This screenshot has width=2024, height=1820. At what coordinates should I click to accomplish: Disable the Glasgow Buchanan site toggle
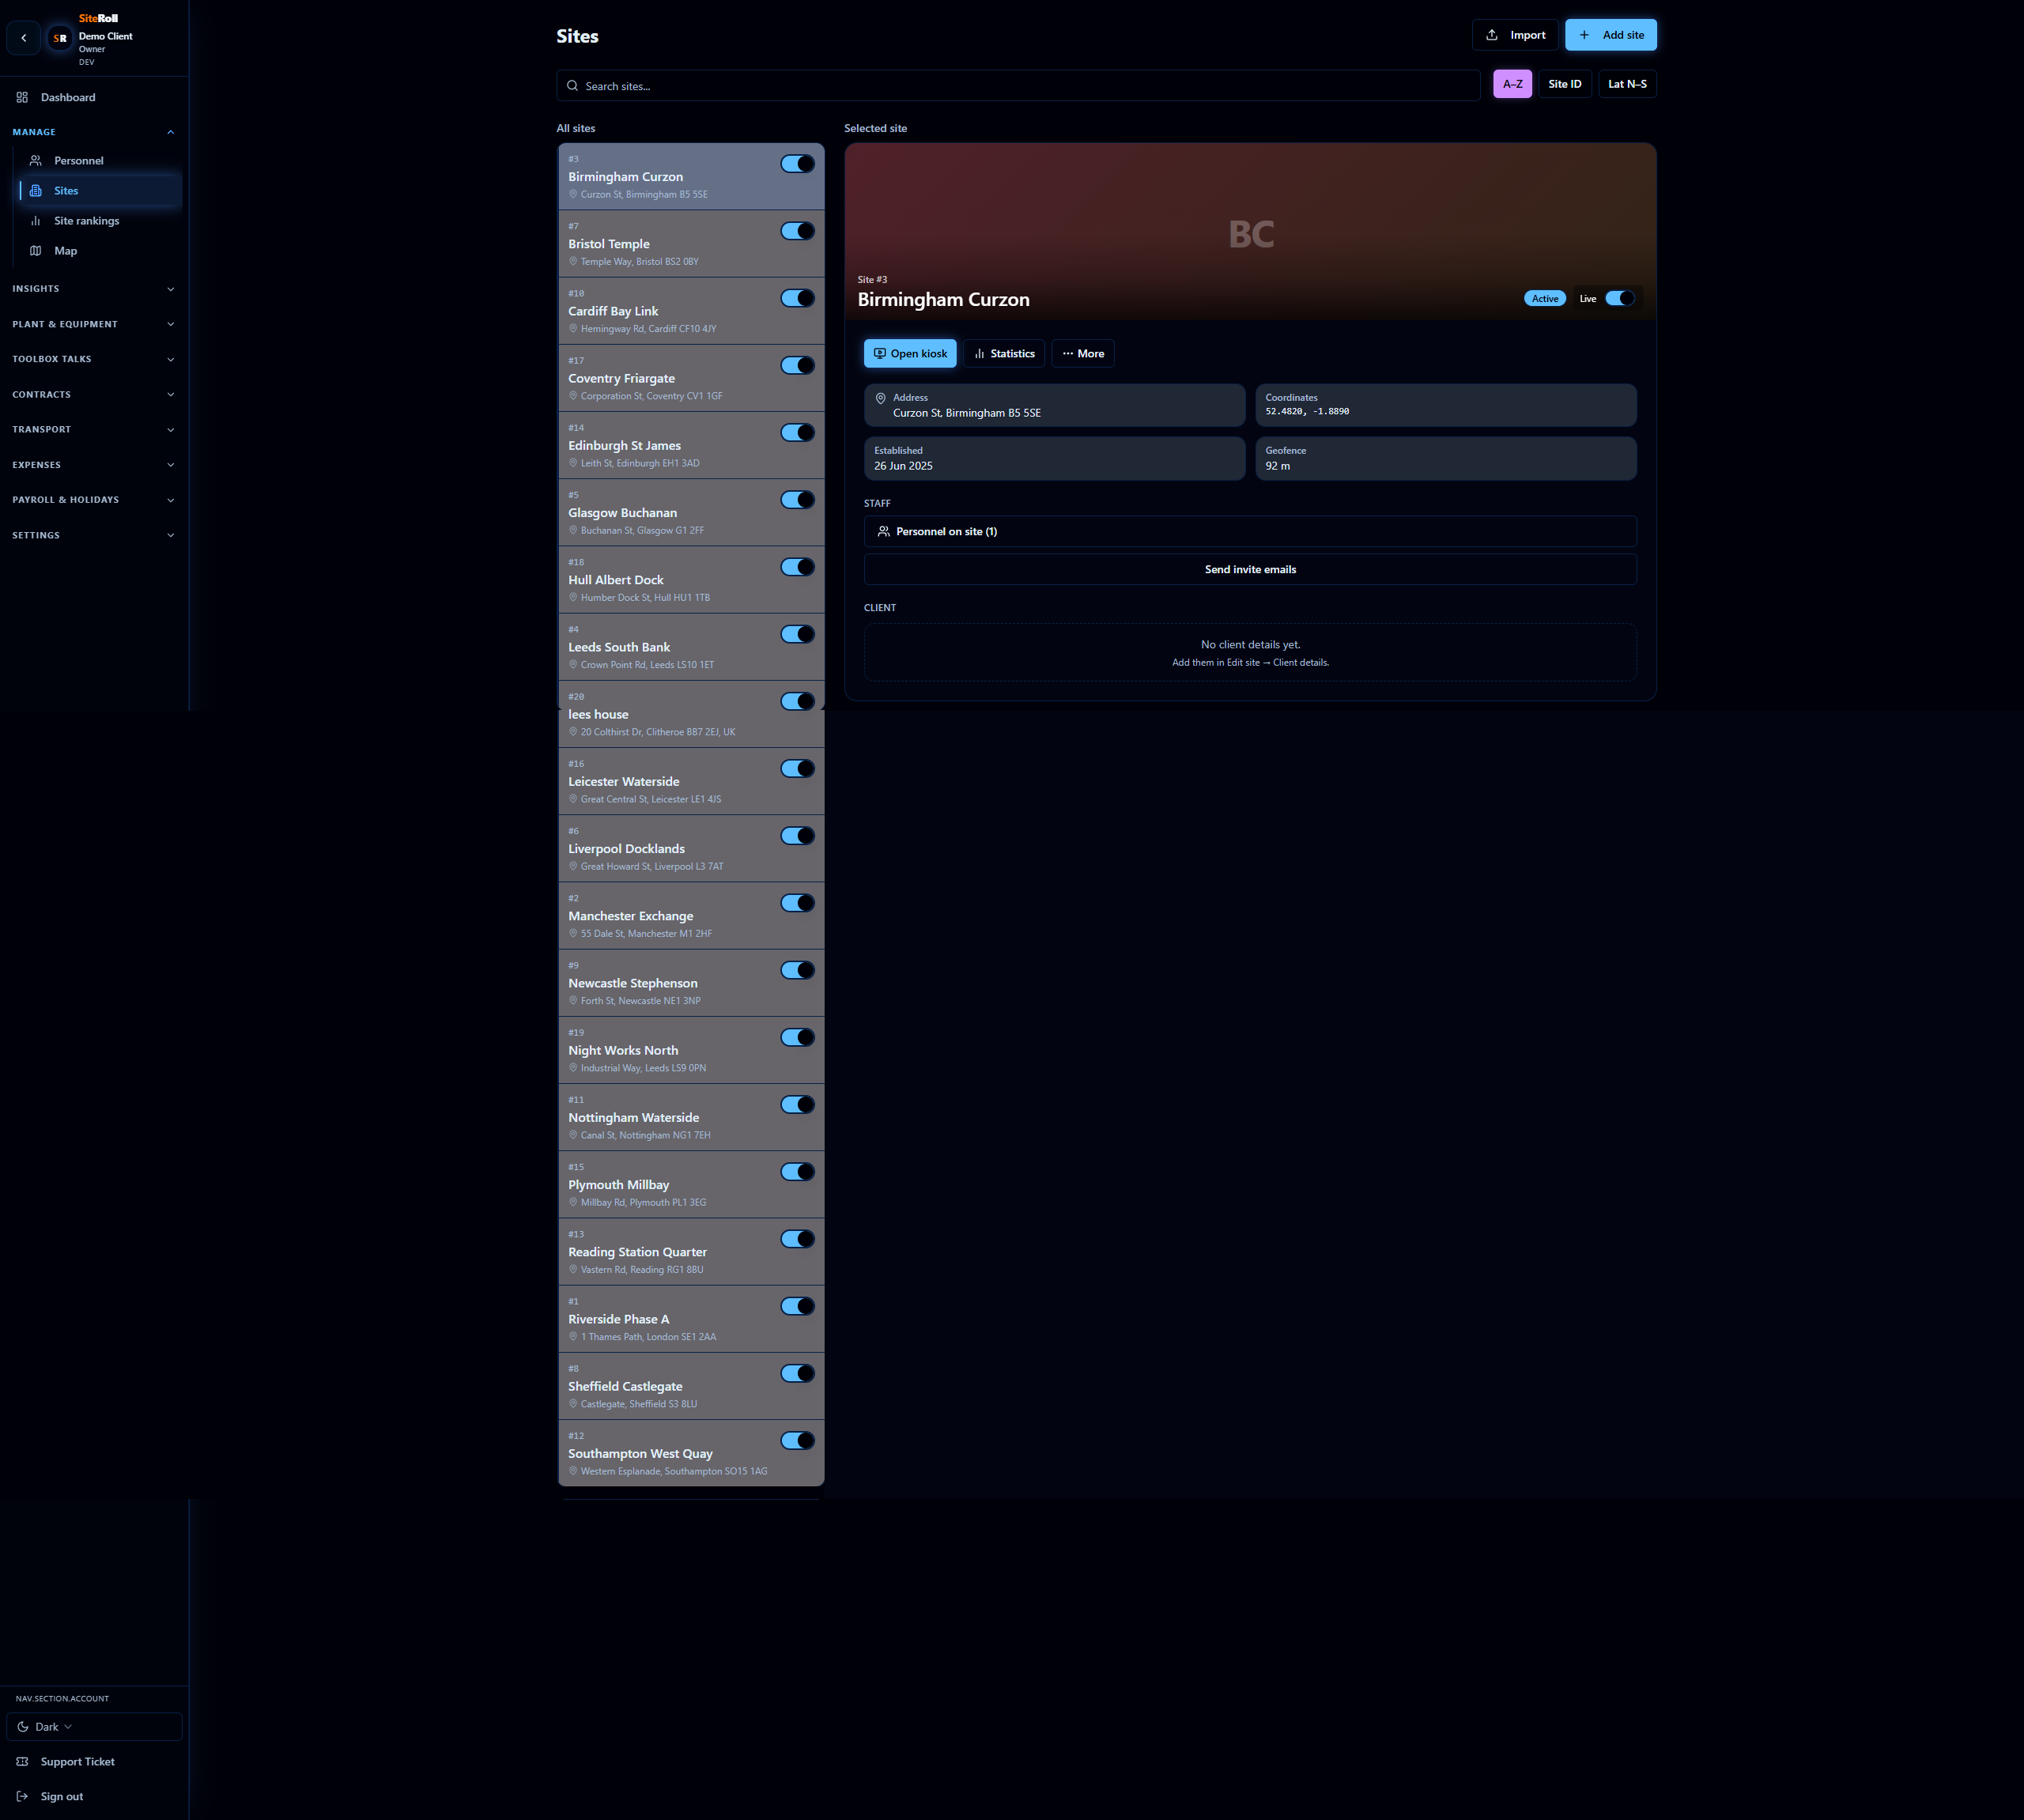point(797,500)
